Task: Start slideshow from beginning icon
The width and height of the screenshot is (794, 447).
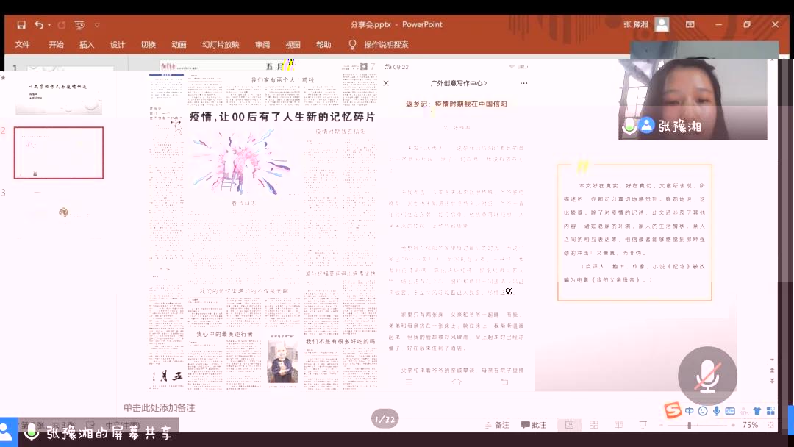Action: coord(79,25)
